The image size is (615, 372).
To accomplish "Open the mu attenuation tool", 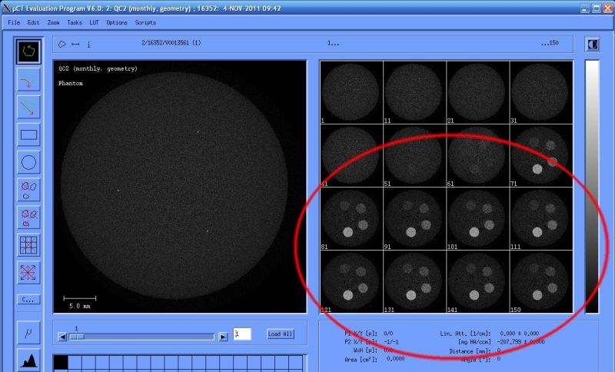I will coord(28,333).
